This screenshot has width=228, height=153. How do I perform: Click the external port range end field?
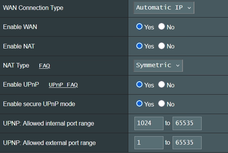pos(187,143)
